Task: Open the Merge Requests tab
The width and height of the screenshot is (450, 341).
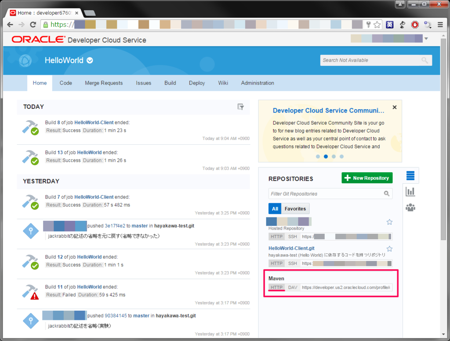Action: point(104,83)
